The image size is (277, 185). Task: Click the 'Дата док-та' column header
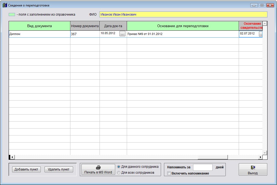click(x=113, y=26)
